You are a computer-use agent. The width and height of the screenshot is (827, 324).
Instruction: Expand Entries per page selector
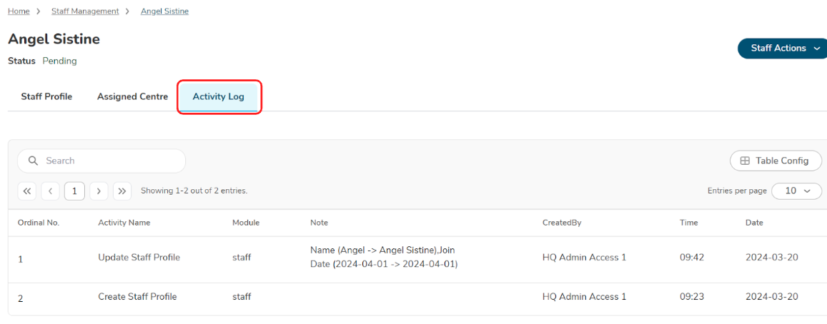click(x=796, y=191)
